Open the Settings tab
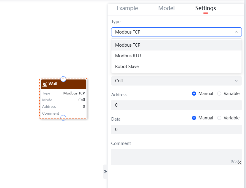Viewport: 246px width, 188px height. [x=206, y=8]
